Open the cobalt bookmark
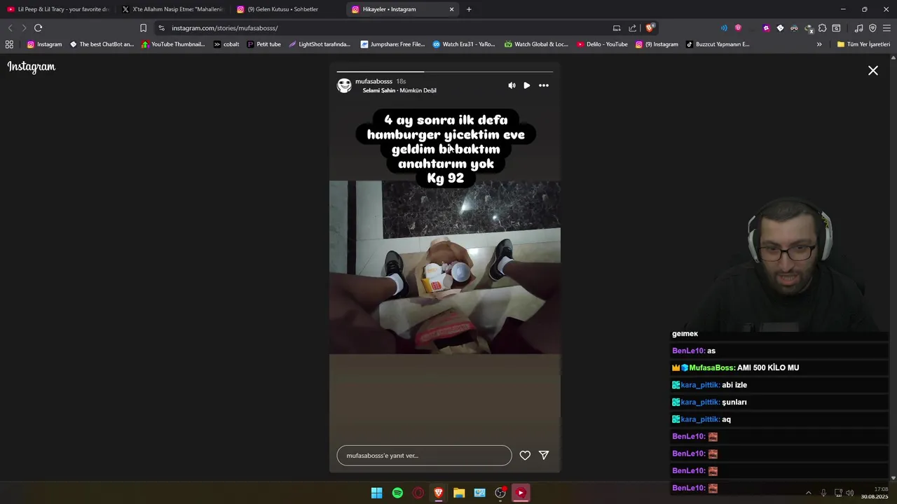Viewport: 897px width, 504px height. 226,44
